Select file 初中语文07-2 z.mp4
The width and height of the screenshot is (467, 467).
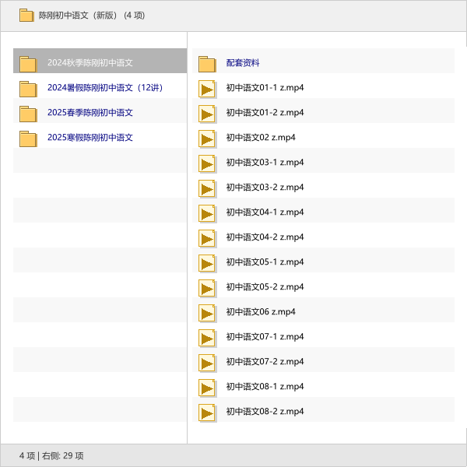pos(265,362)
